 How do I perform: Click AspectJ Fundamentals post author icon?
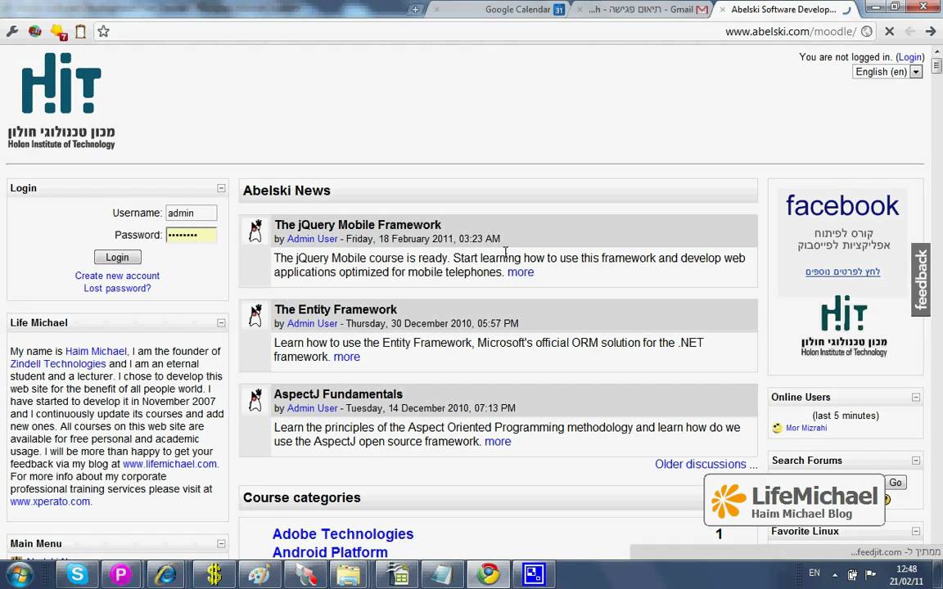tap(255, 400)
